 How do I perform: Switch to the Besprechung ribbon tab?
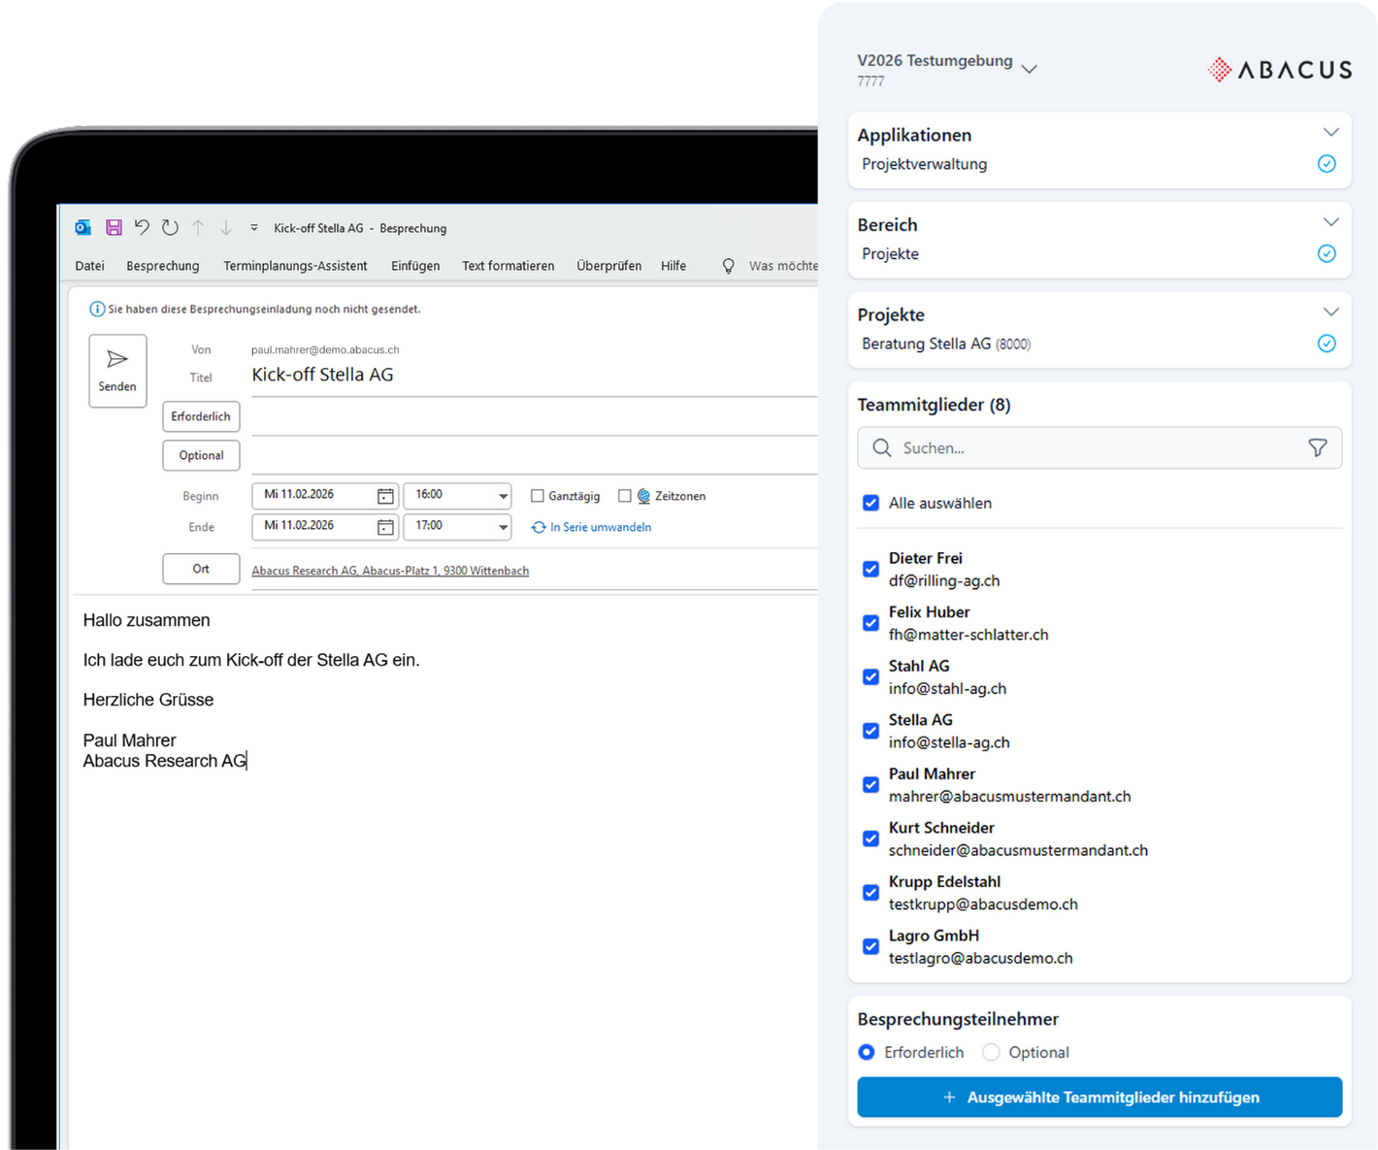click(163, 266)
